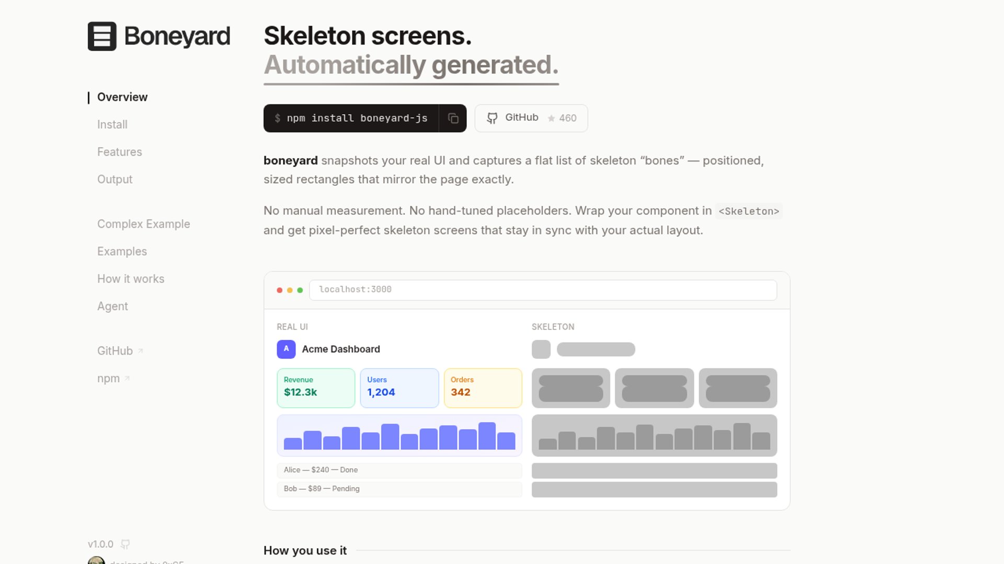Open the How it works section
This screenshot has width=1004, height=564.
click(131, 279)
